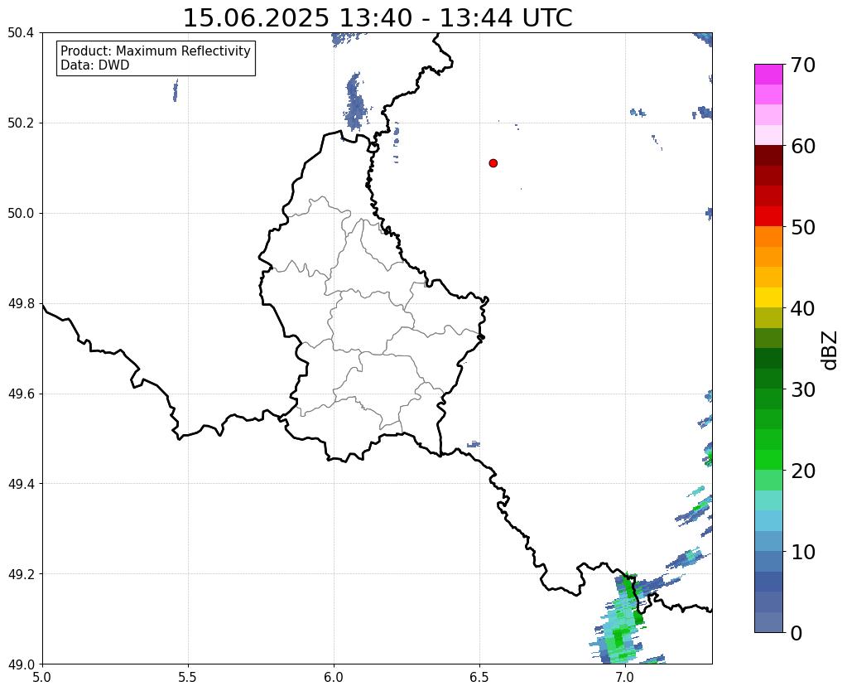Click the colorbar tick label 70
The image size is (847, 691).
[803, 65]
